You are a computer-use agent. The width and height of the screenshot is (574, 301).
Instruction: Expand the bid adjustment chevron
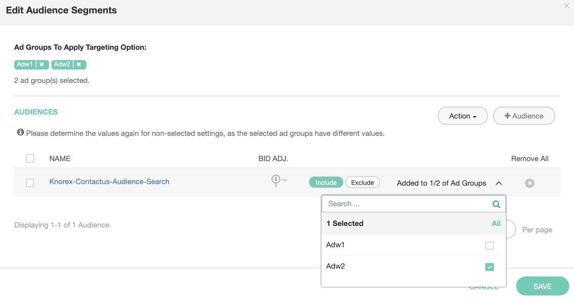tap(285, 180)
